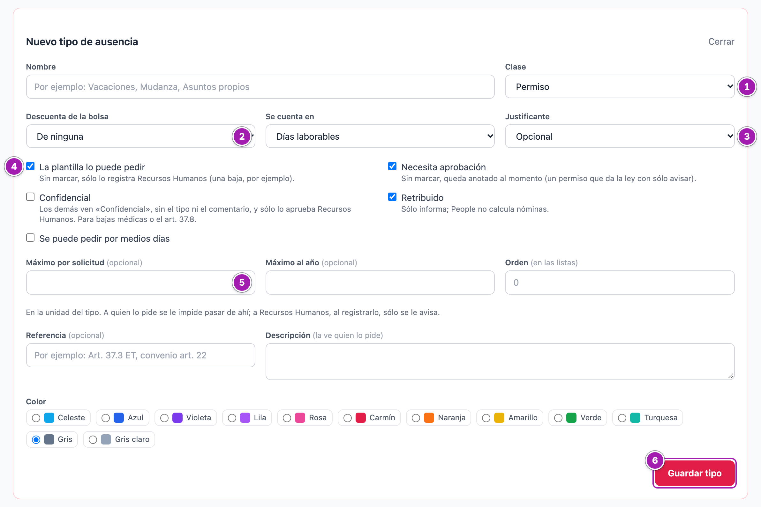Open the Justificante dropdown showing Opcional
The image size is (761, 507).
click(620, 136)
